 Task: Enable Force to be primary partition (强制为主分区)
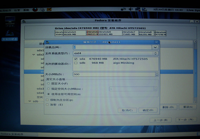pyautogui.click(x=47, y=100)
